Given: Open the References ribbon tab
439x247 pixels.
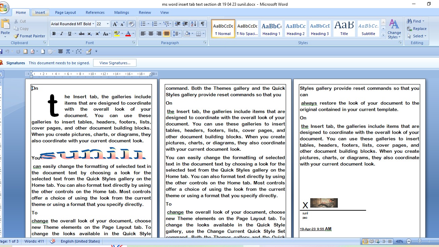Looking at the screenshot, I should pyautogui.click(x=95, y=12).
